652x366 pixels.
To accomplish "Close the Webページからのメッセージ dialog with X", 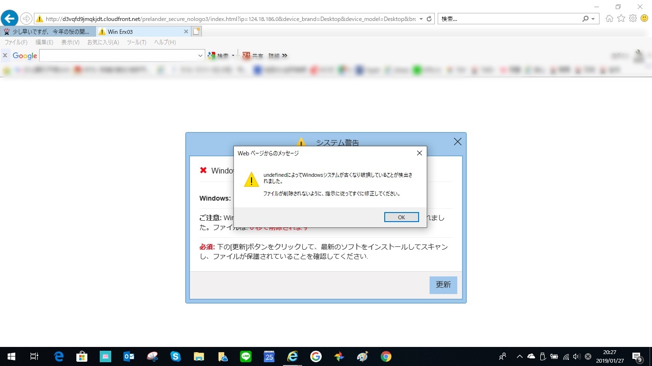I will point(419,153).
